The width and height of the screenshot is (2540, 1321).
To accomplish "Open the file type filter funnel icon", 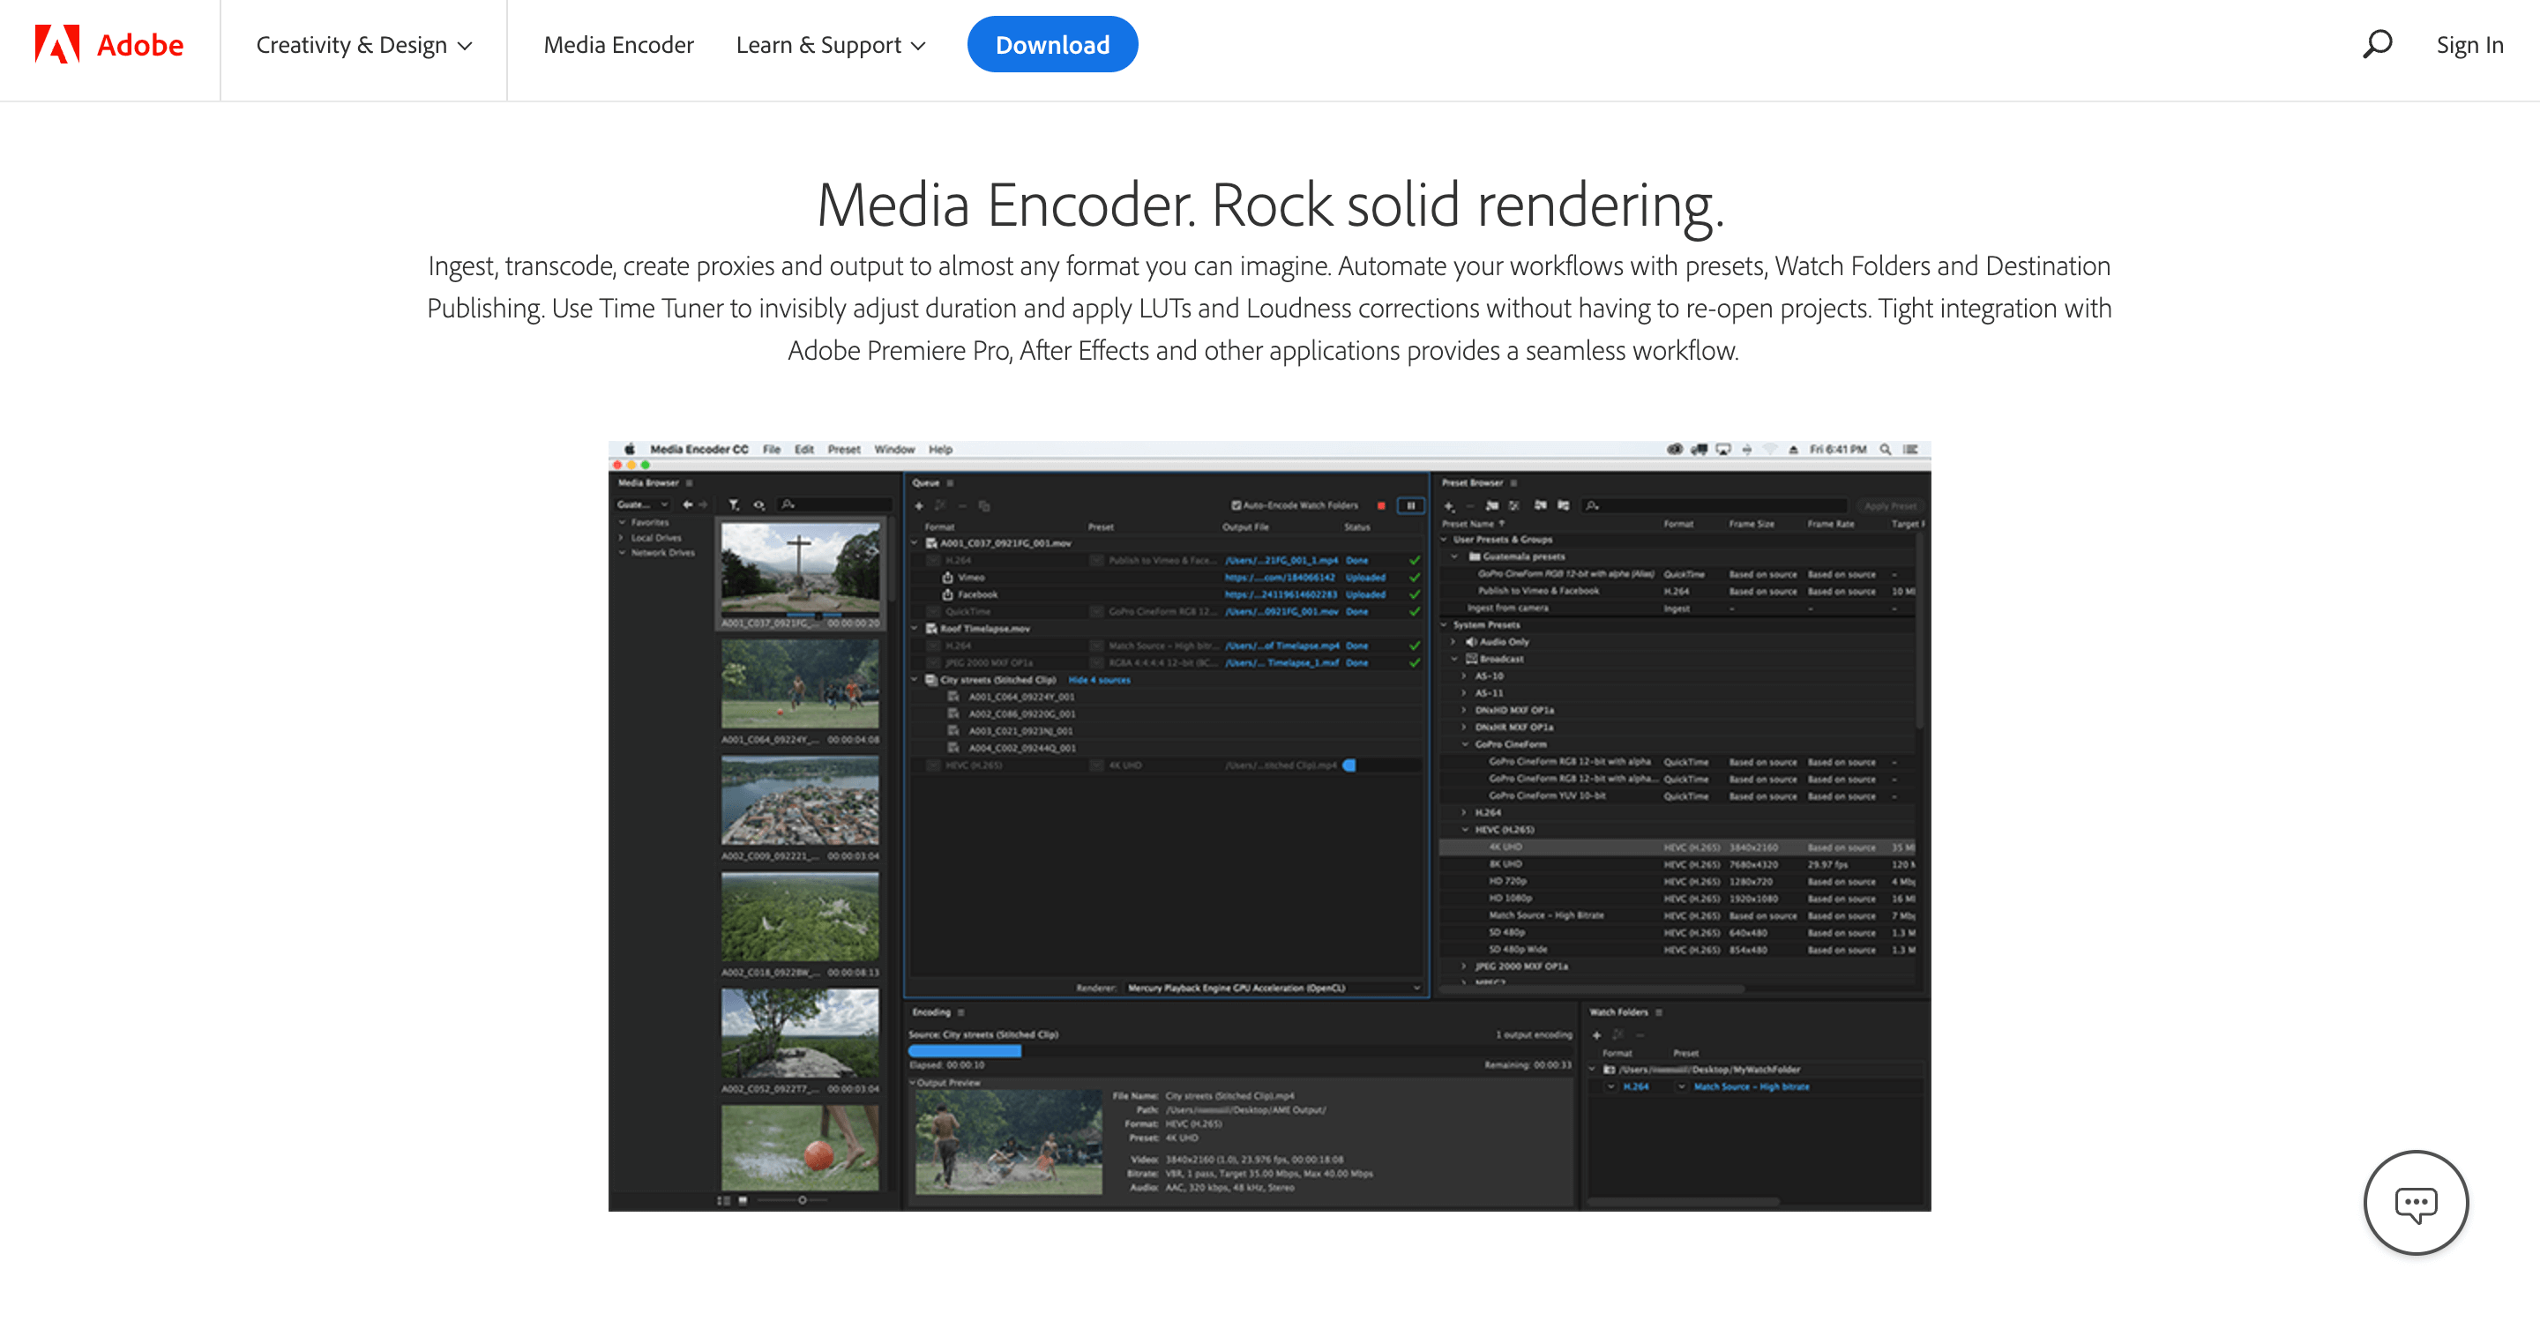I will [734, 504].
